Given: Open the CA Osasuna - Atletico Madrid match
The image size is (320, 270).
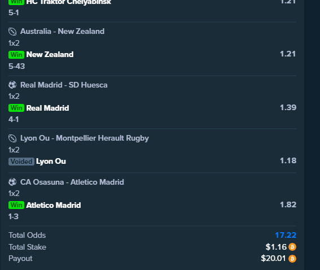Looking at the screenshot, I should tap(72, 182).
